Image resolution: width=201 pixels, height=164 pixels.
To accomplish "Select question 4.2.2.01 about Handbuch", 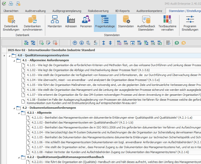I will tap(116, 162).
